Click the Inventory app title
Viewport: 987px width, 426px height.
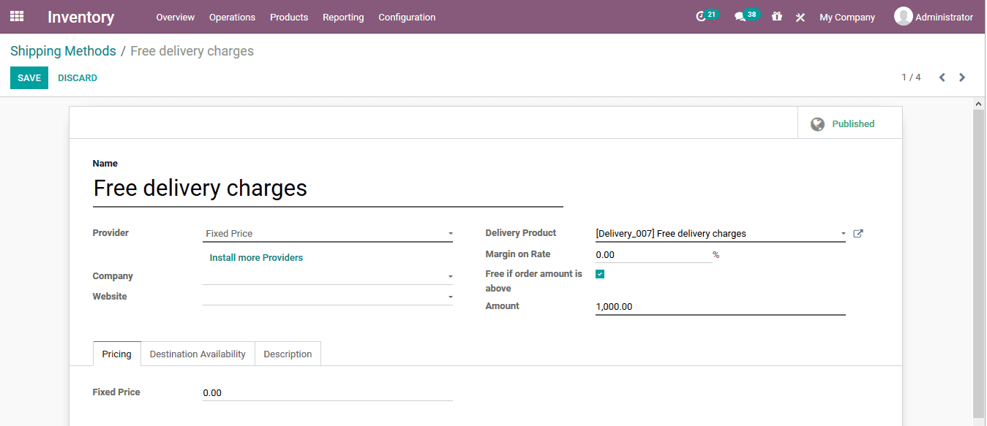80,17
